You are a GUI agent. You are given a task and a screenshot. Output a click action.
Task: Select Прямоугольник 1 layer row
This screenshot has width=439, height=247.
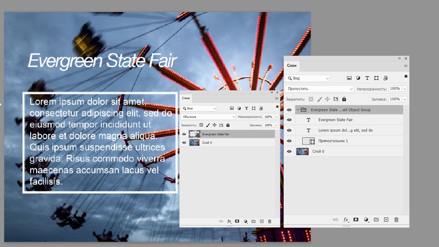click(349, 141)
